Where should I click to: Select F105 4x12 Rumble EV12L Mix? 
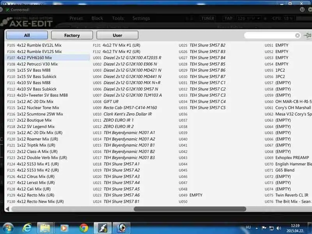[x=47, y=45]
